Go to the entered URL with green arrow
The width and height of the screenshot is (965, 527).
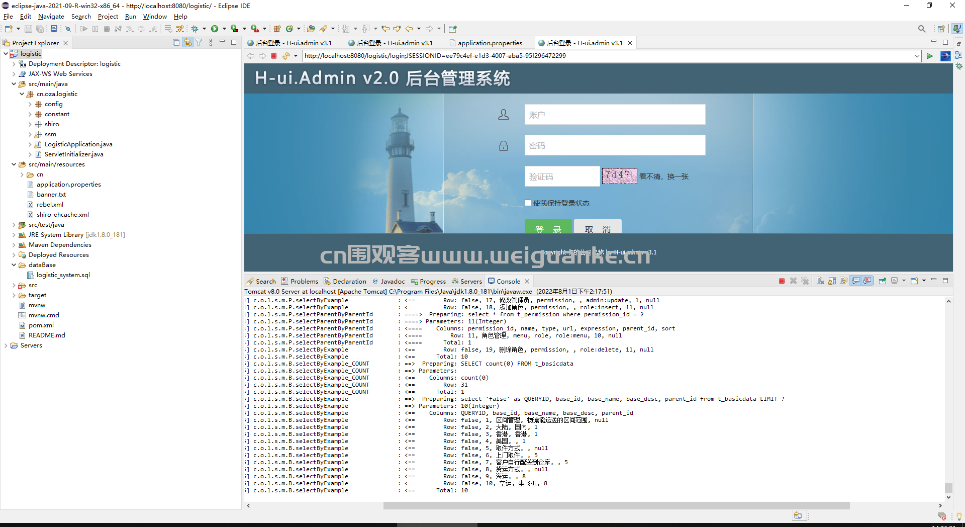click(x=929, y=56)
